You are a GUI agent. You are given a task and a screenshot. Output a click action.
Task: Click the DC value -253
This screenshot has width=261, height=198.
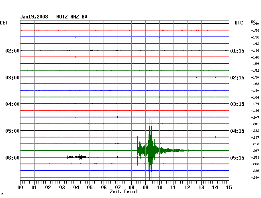255,158
